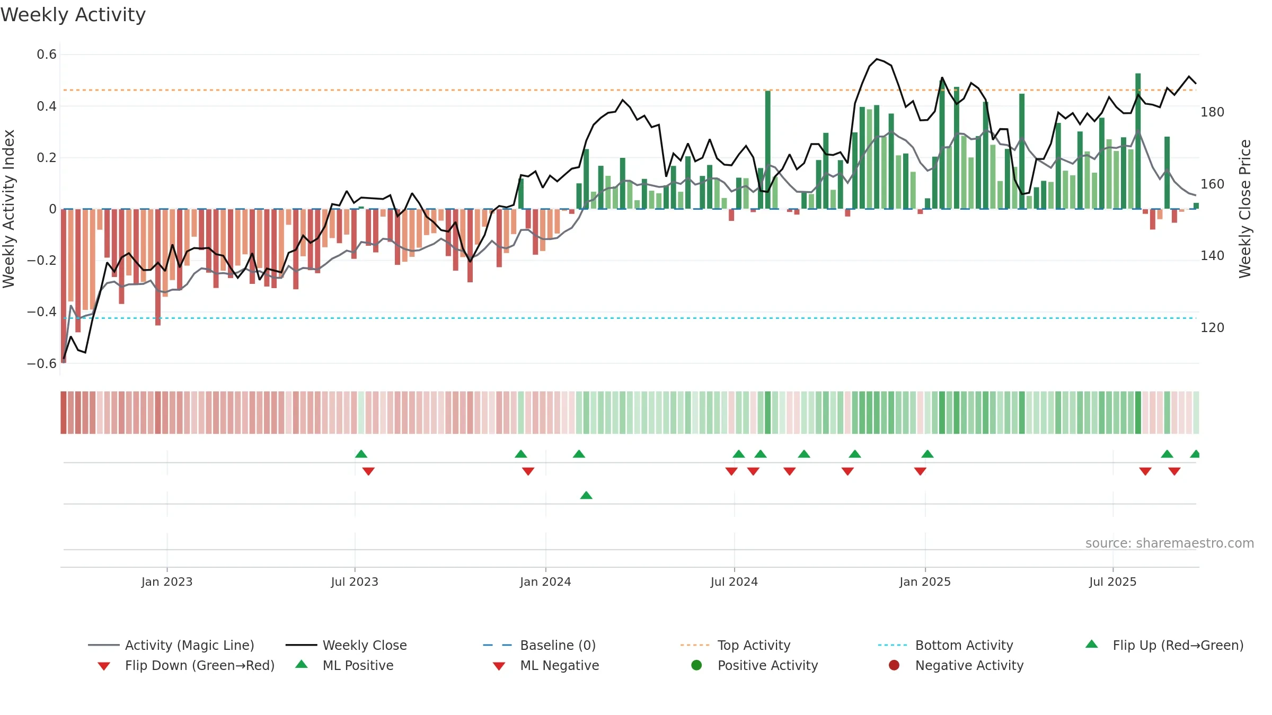The width and height of the screenshot is (1272, 715).
Task: Click the Negative Activity red circle icon
Action: [x=894, y=665]
